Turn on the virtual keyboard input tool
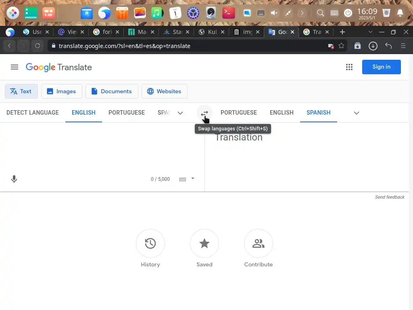413x310 pixels. [183, 179]
